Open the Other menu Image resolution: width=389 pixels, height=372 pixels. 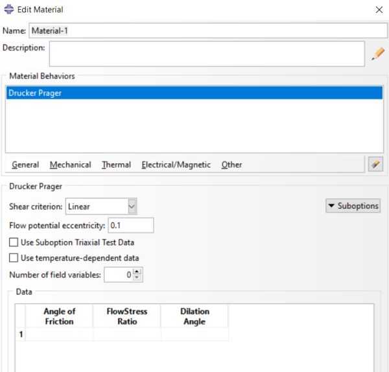[x=231, y=165]
